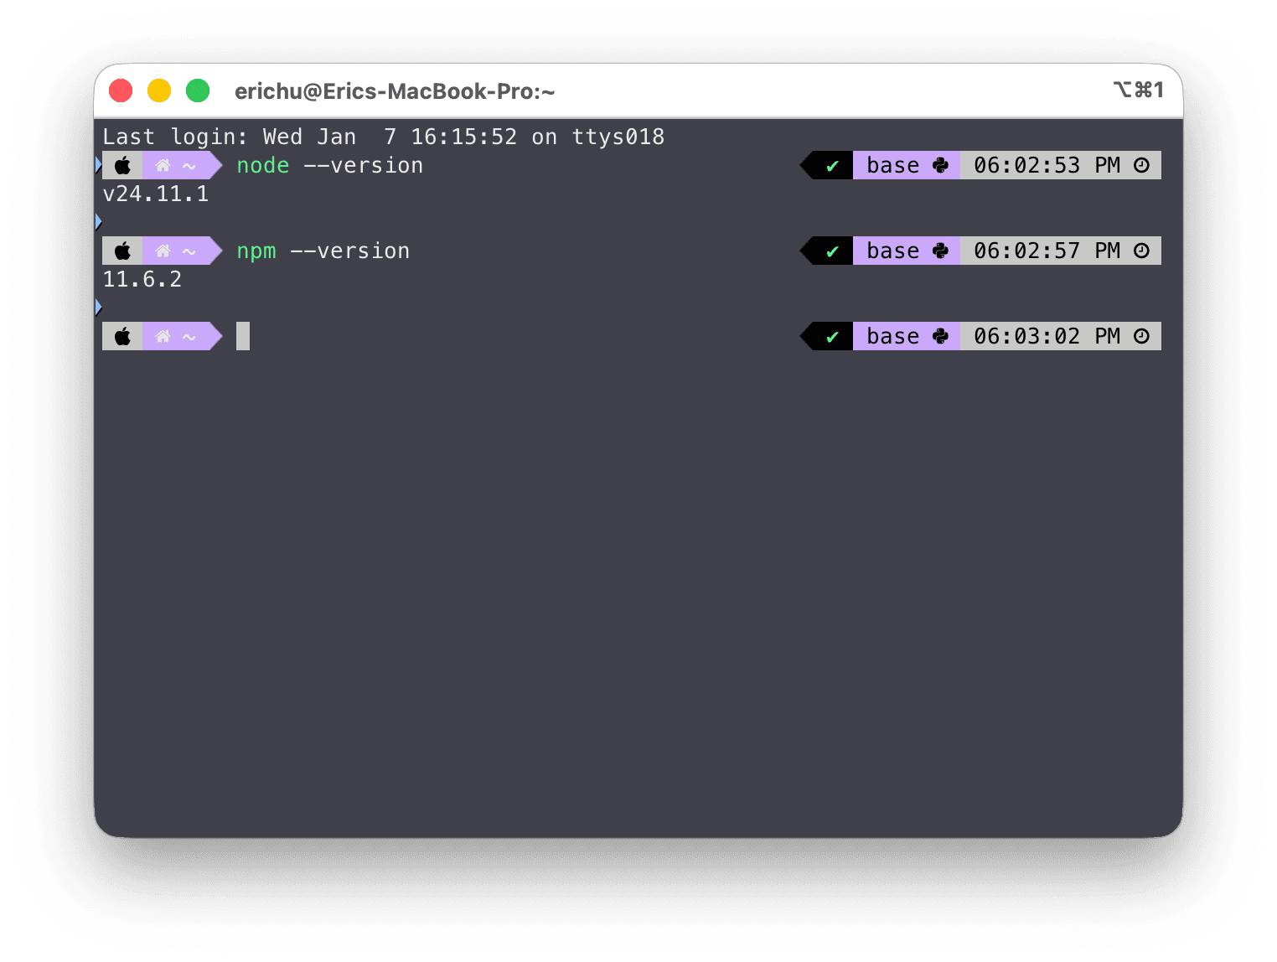Select the erichu@Erics-MacBook-Pro window title
The image size is (1277, 962).
(395, 91)
